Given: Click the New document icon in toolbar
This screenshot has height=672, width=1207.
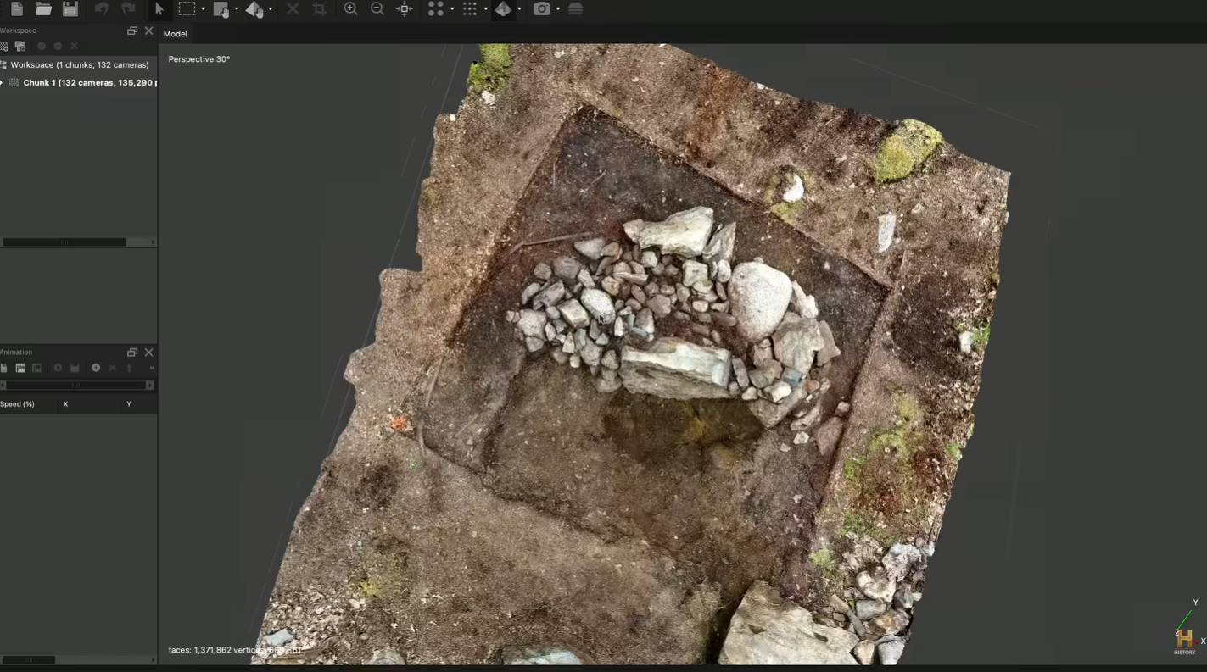Looking at the screenshot, I should pos(17,9).
